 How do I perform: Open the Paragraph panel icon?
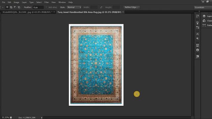(197, 39)
